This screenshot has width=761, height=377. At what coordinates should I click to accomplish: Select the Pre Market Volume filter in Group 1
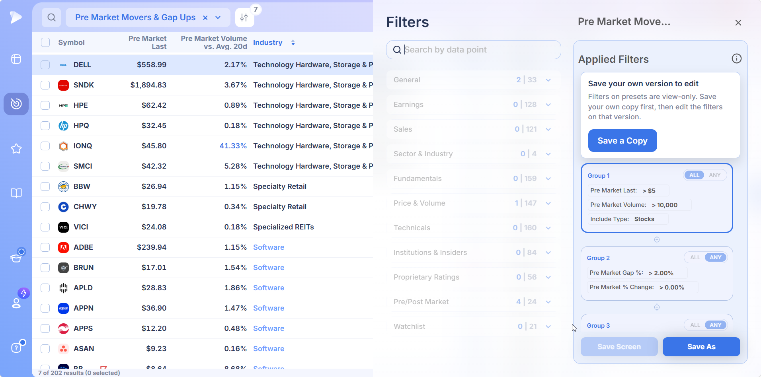(x=640, y=205)
